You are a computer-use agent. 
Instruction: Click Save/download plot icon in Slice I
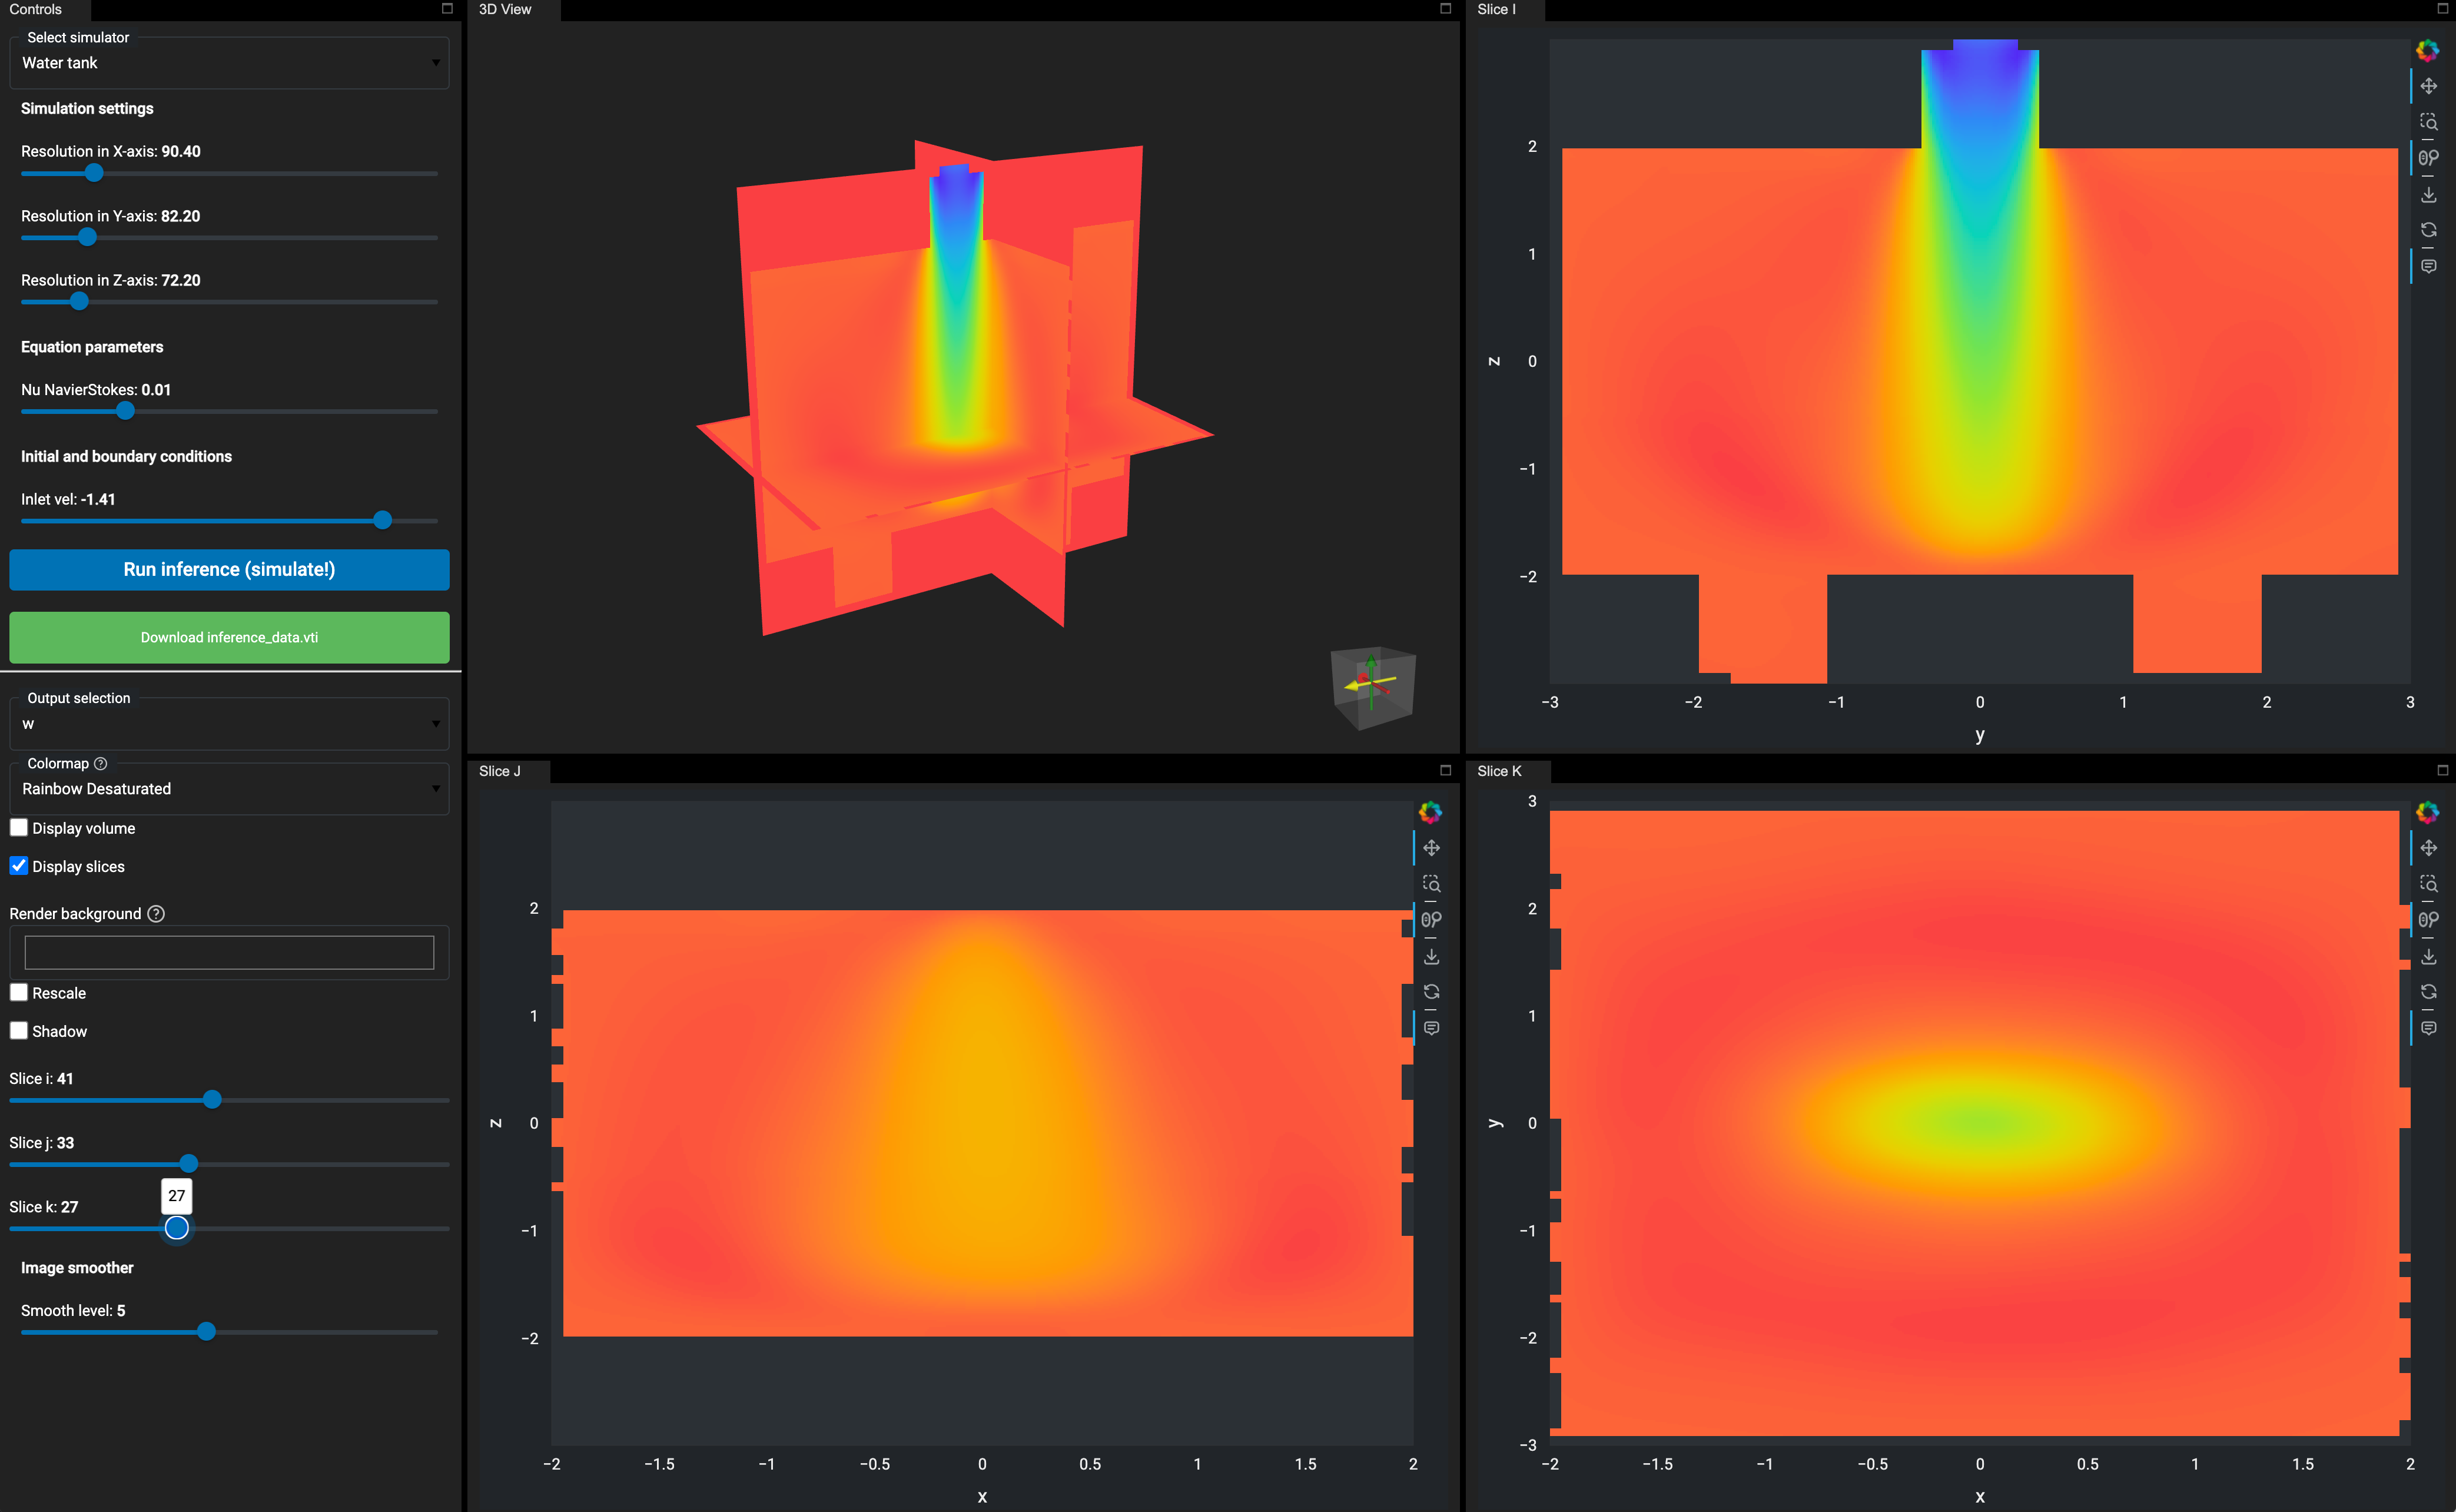pyautogui.click(x=2428, y=194)
